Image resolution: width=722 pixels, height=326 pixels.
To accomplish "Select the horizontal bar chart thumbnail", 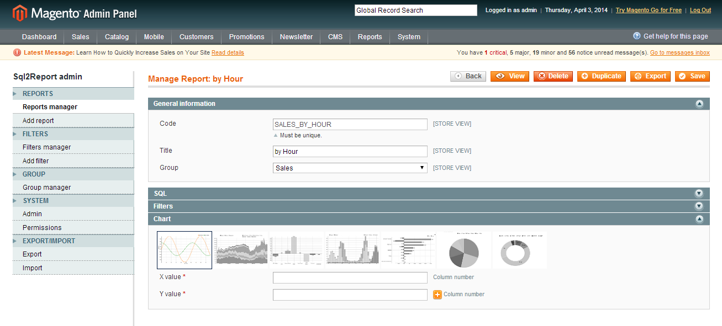I will coord(408,250).
